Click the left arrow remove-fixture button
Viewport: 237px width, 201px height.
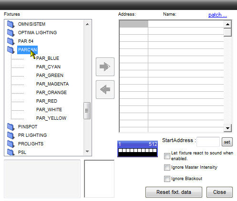pos(105,89)
